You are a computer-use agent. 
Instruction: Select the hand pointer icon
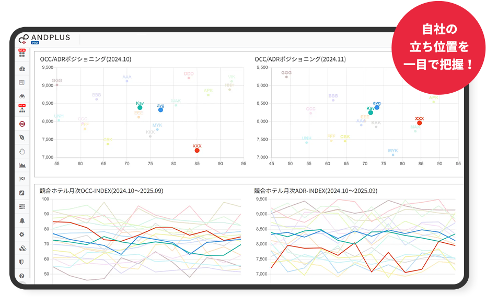(22, 152)
